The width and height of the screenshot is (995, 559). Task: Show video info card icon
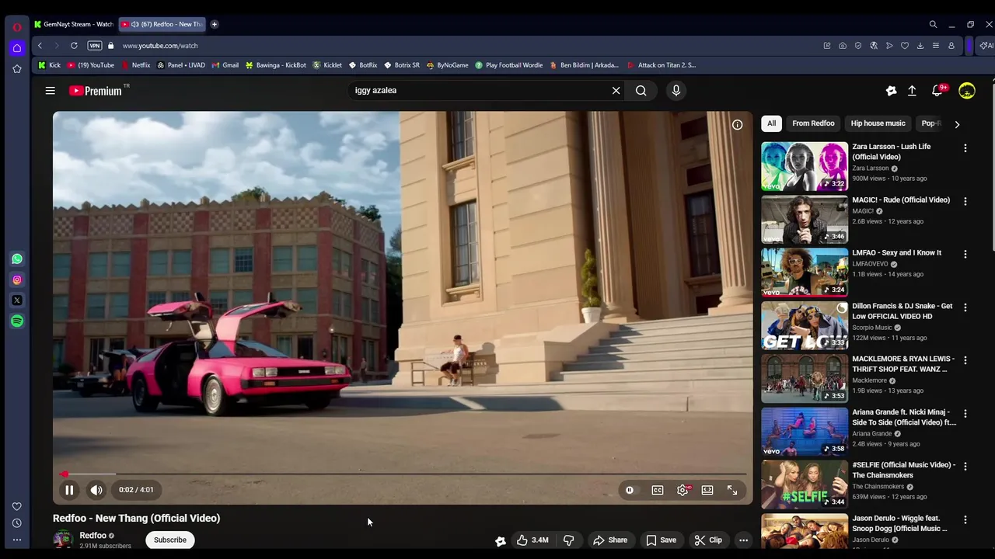click(737, 124)
